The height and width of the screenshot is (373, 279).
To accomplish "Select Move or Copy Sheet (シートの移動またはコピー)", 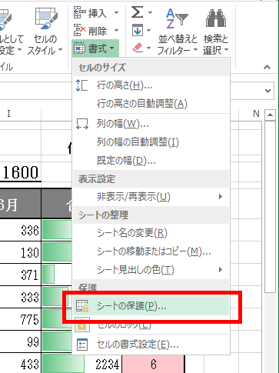I will point(151,251).
